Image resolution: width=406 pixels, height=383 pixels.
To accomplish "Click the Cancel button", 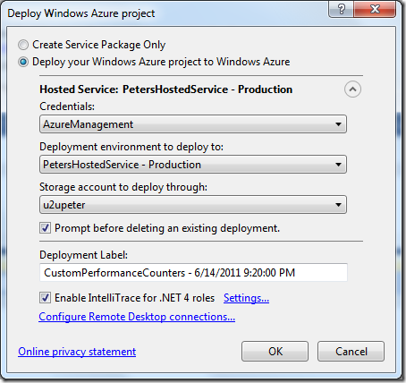I will 351,352.
